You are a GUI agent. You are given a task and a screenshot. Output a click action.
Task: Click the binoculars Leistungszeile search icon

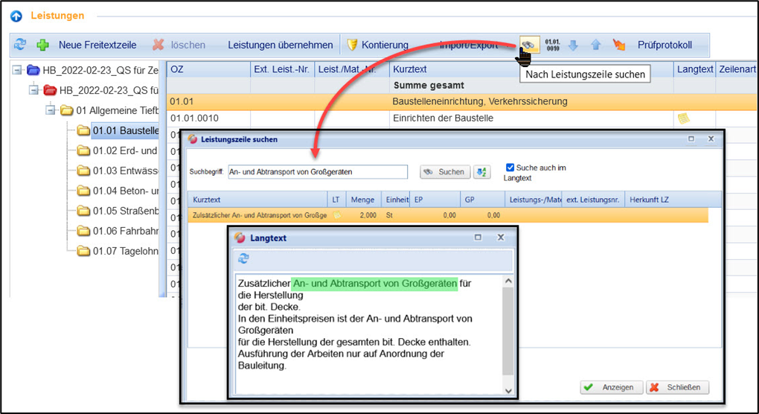click(x=528, y=45)
